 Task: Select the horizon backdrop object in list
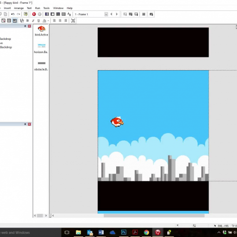41,48
